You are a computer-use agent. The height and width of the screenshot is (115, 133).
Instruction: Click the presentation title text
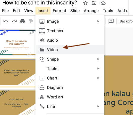pos(40,3)
